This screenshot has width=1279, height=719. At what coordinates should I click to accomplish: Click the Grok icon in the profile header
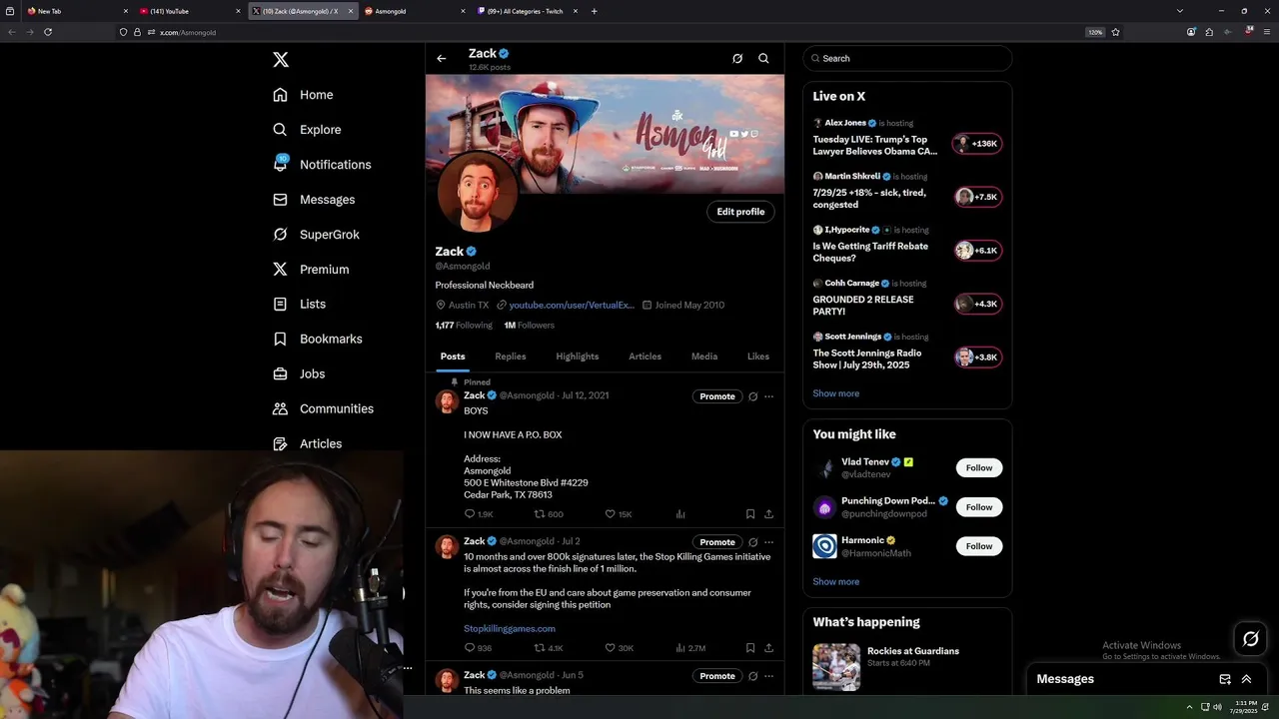coord(737,58)
